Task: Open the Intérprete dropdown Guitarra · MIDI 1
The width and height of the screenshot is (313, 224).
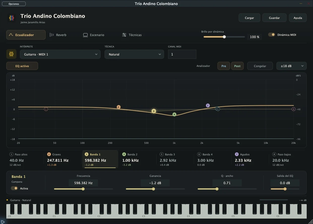Action: 60,54
